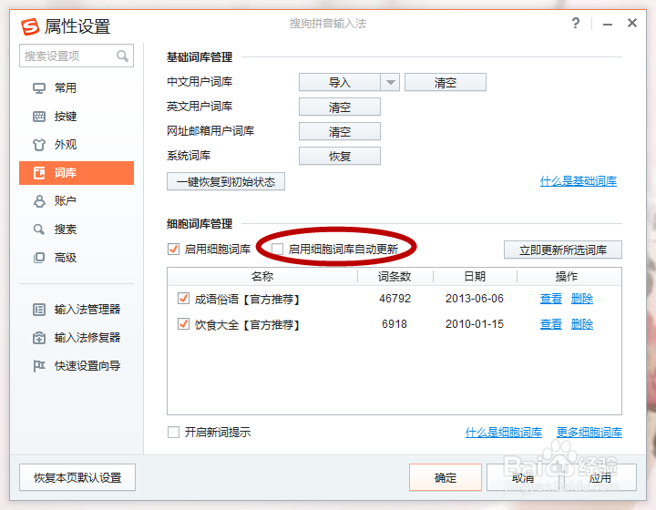This screenshot has height=510, width=656.
Task: Click 恢复 for 系统词库
Action: pos(340,156)
